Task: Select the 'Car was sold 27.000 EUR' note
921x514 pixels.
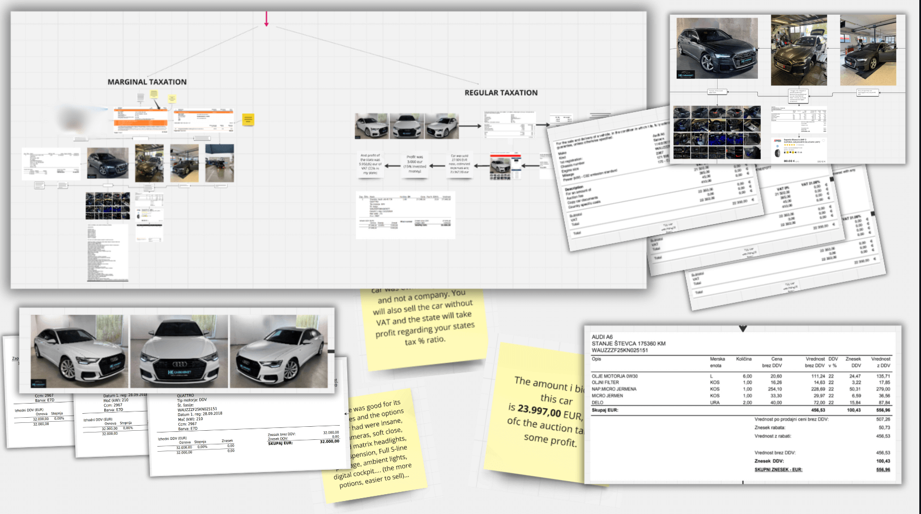Action: [x=459, y=164]
